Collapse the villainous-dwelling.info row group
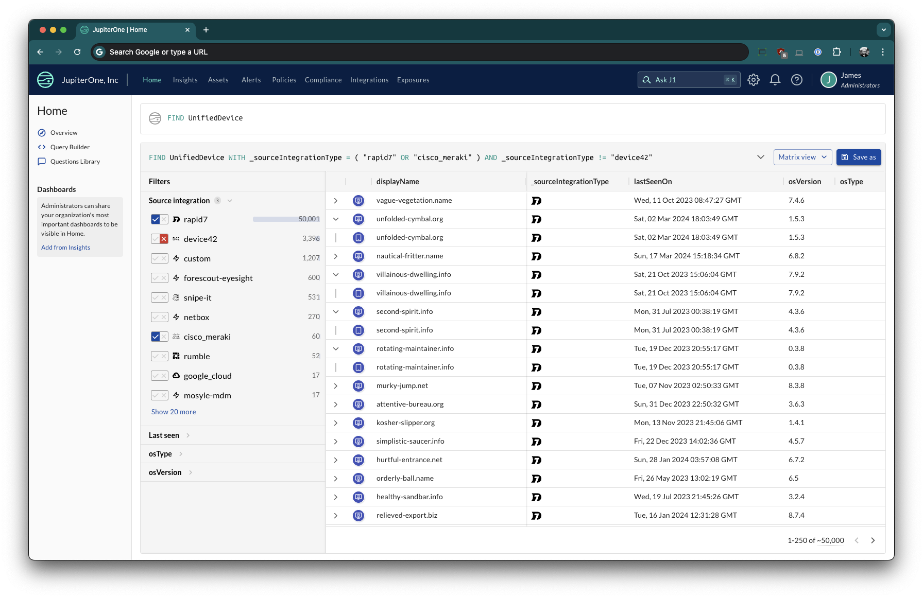 click(x=336, y=274)
